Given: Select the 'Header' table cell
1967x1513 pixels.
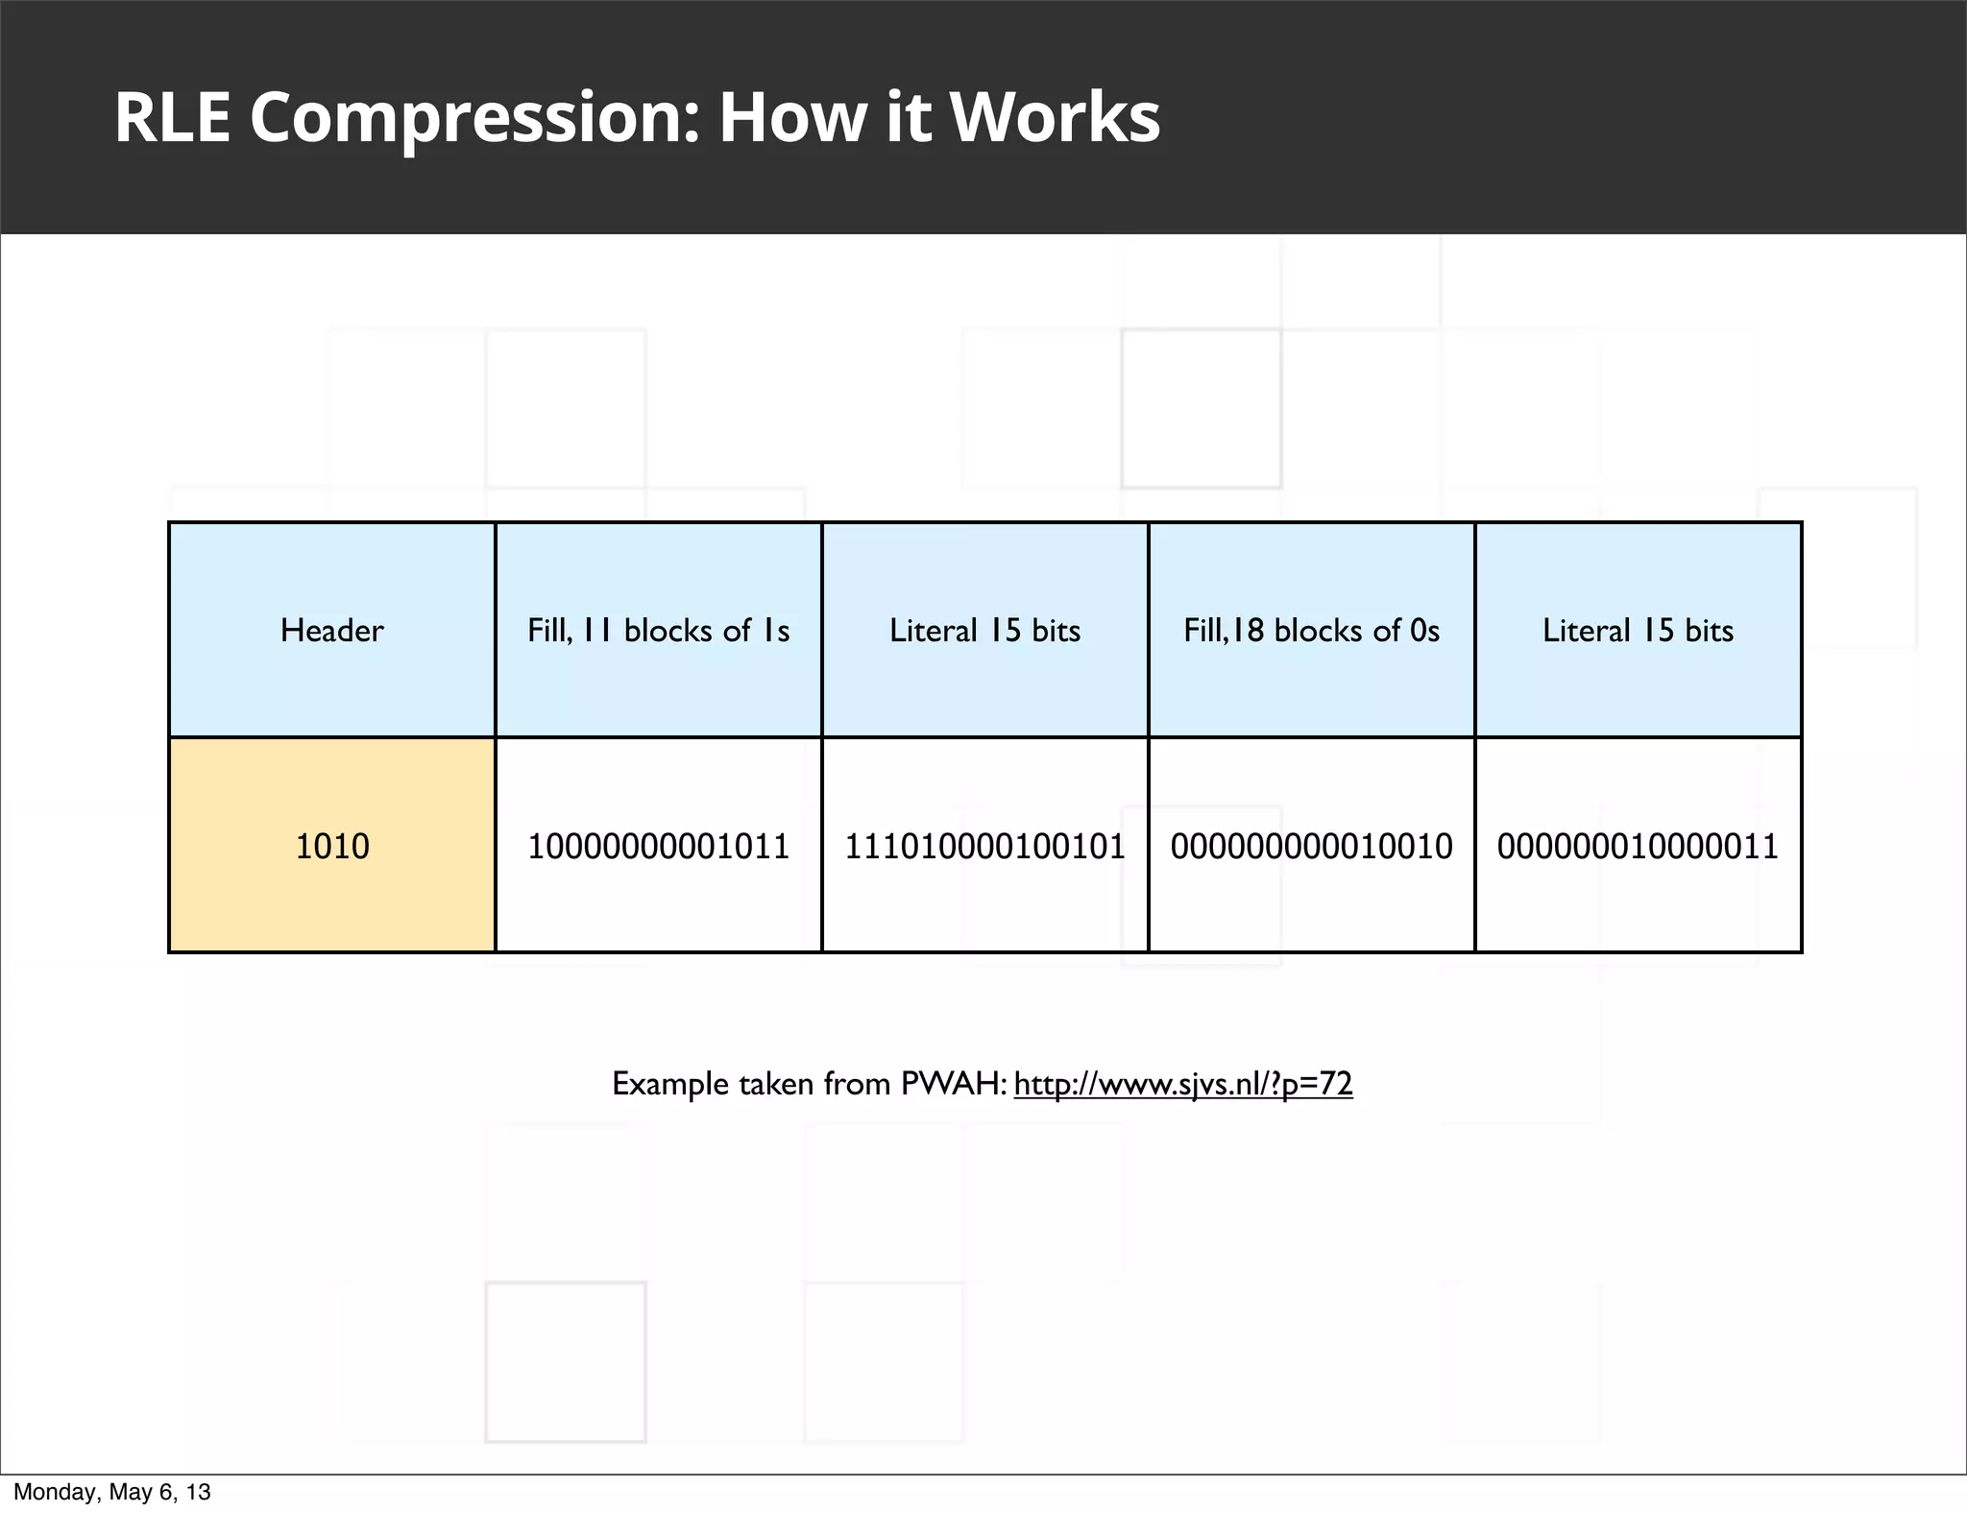Looking at the screenshot, I should (x=332, y=630).
